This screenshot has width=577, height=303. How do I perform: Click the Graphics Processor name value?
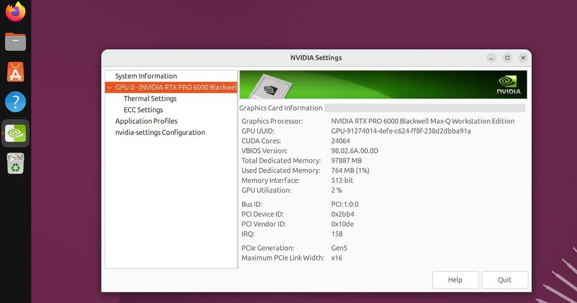(x=423, y=121)
